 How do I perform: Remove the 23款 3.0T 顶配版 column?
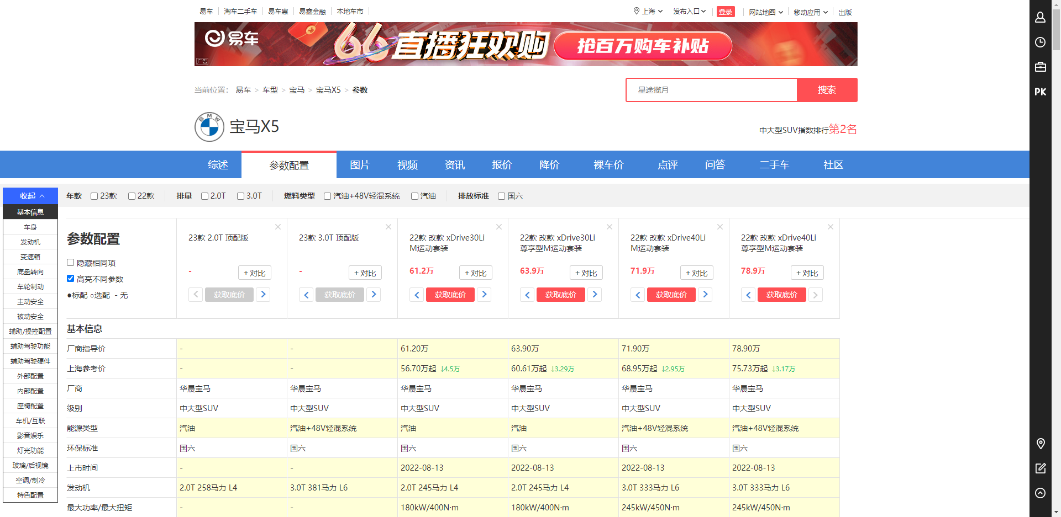tap(388, 227)
